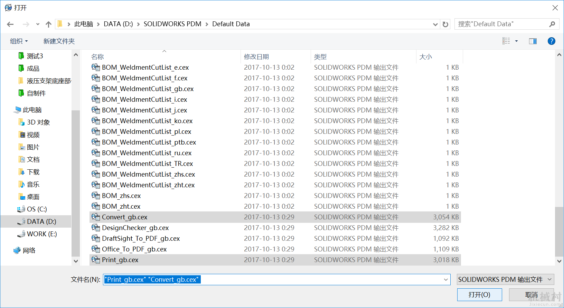
Task: Click file icon of BOM_WeldmentCutList_TR.cex
Action: pyautogui.click(x=96, y=163)
